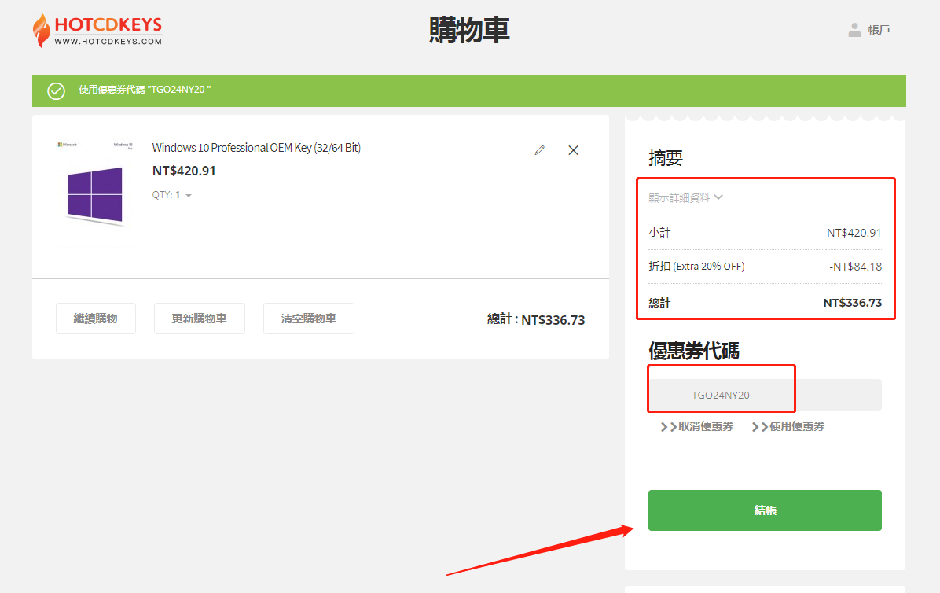
Task: Select the 小計 subtotal label
Action: [x=659, y=232]
